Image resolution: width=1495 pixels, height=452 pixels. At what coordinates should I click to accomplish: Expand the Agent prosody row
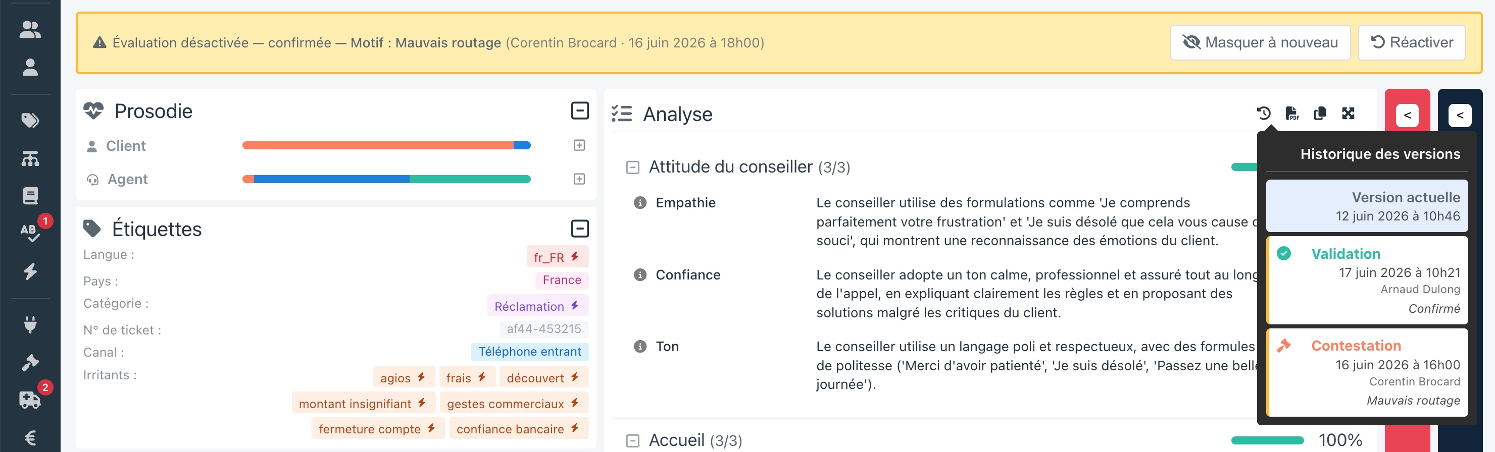pos(579,179)
